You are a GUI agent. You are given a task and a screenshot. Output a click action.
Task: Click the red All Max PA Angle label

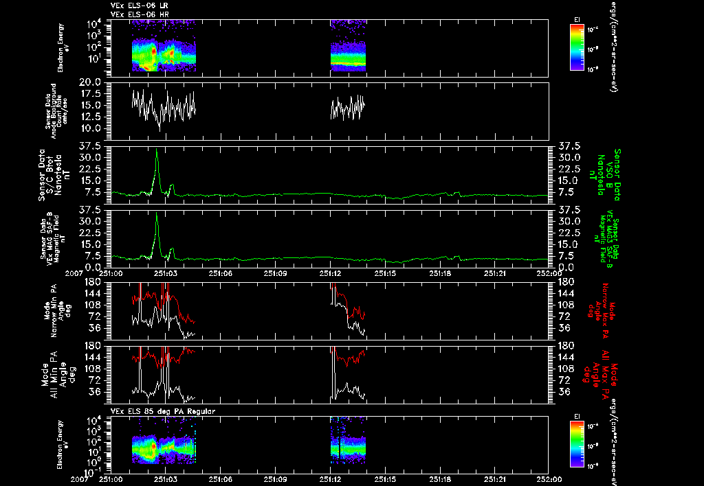(x=602, y=374)
